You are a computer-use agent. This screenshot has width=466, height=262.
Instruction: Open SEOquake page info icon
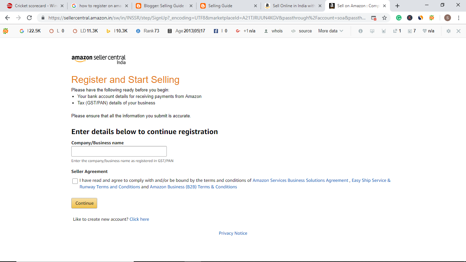tap(361, 31)
